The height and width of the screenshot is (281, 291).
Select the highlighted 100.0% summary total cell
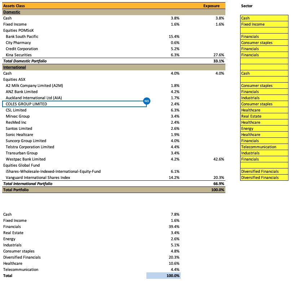pyautogui.click(x=163, y=276)
